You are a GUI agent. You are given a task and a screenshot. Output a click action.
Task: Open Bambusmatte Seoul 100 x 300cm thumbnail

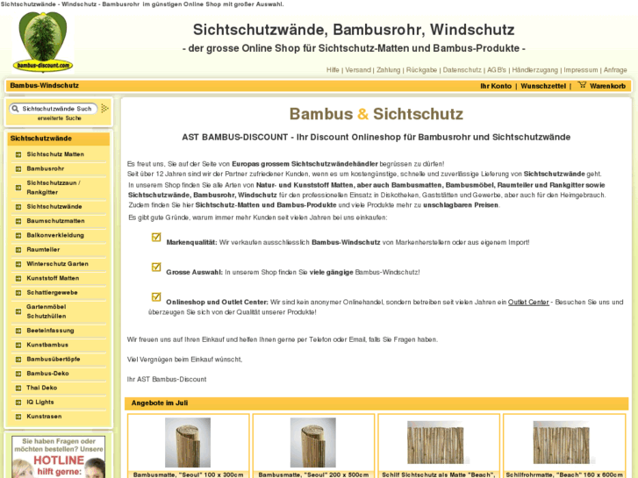[x=188, y=442]
